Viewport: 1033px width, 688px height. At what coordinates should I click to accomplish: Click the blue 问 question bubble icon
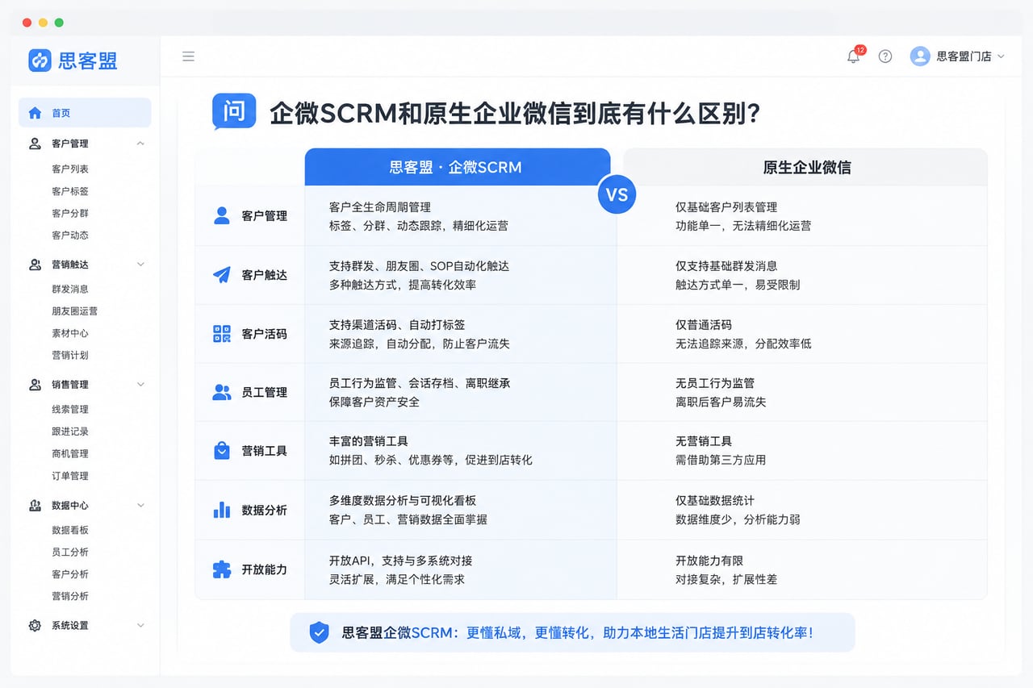point(234,111)
